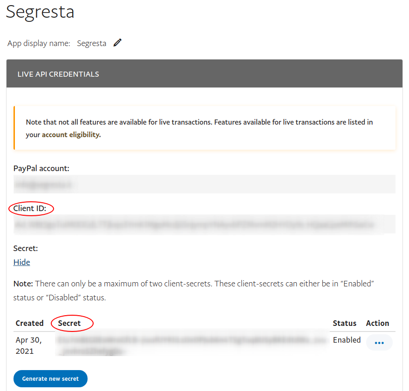Click the Hide link under Secret

point(22,262)
